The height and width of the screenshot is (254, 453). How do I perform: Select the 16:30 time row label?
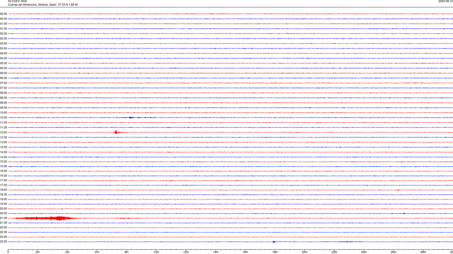[3, 175]
